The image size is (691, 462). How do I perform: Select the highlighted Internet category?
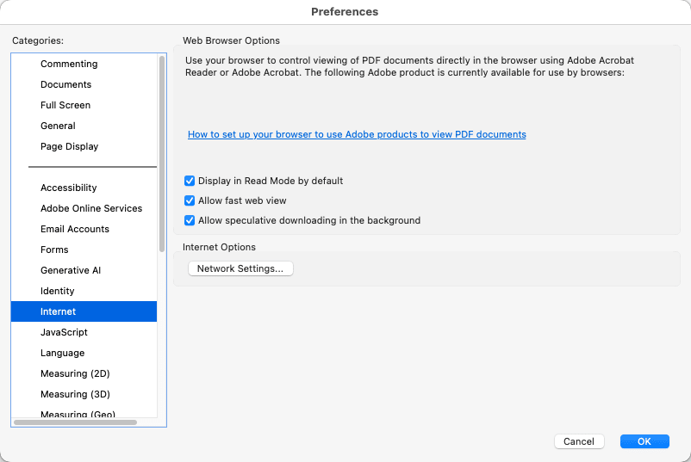[84, 311]
